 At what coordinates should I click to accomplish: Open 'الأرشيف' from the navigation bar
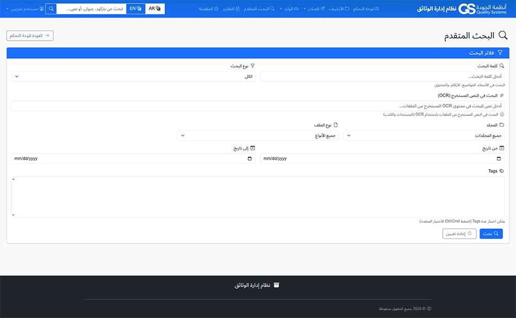tap(339, 9)
